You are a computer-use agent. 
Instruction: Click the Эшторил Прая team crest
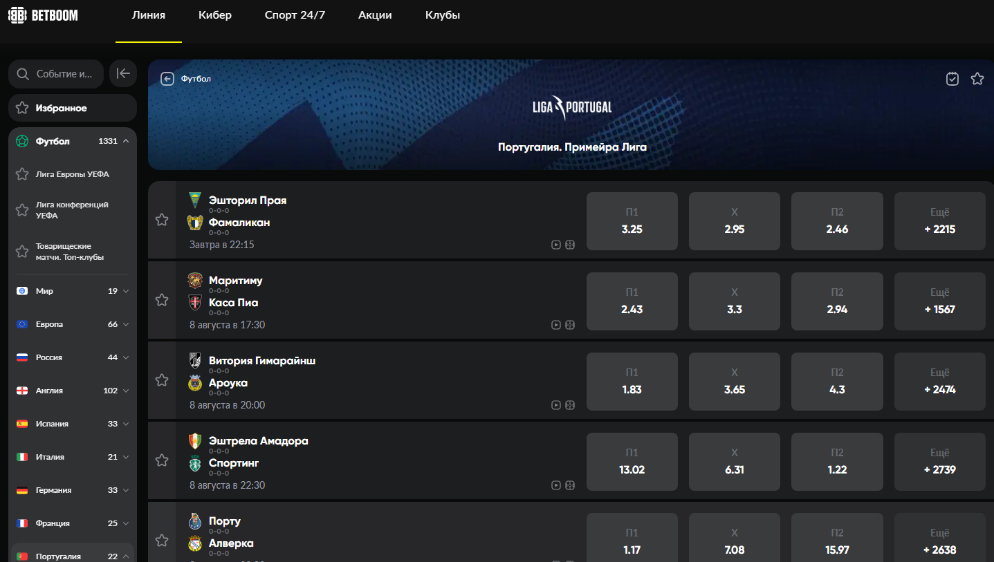tap(195, 200)
